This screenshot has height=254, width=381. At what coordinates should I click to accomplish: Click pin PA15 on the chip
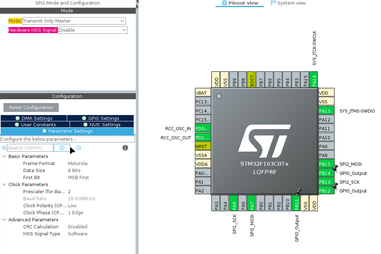305,79
